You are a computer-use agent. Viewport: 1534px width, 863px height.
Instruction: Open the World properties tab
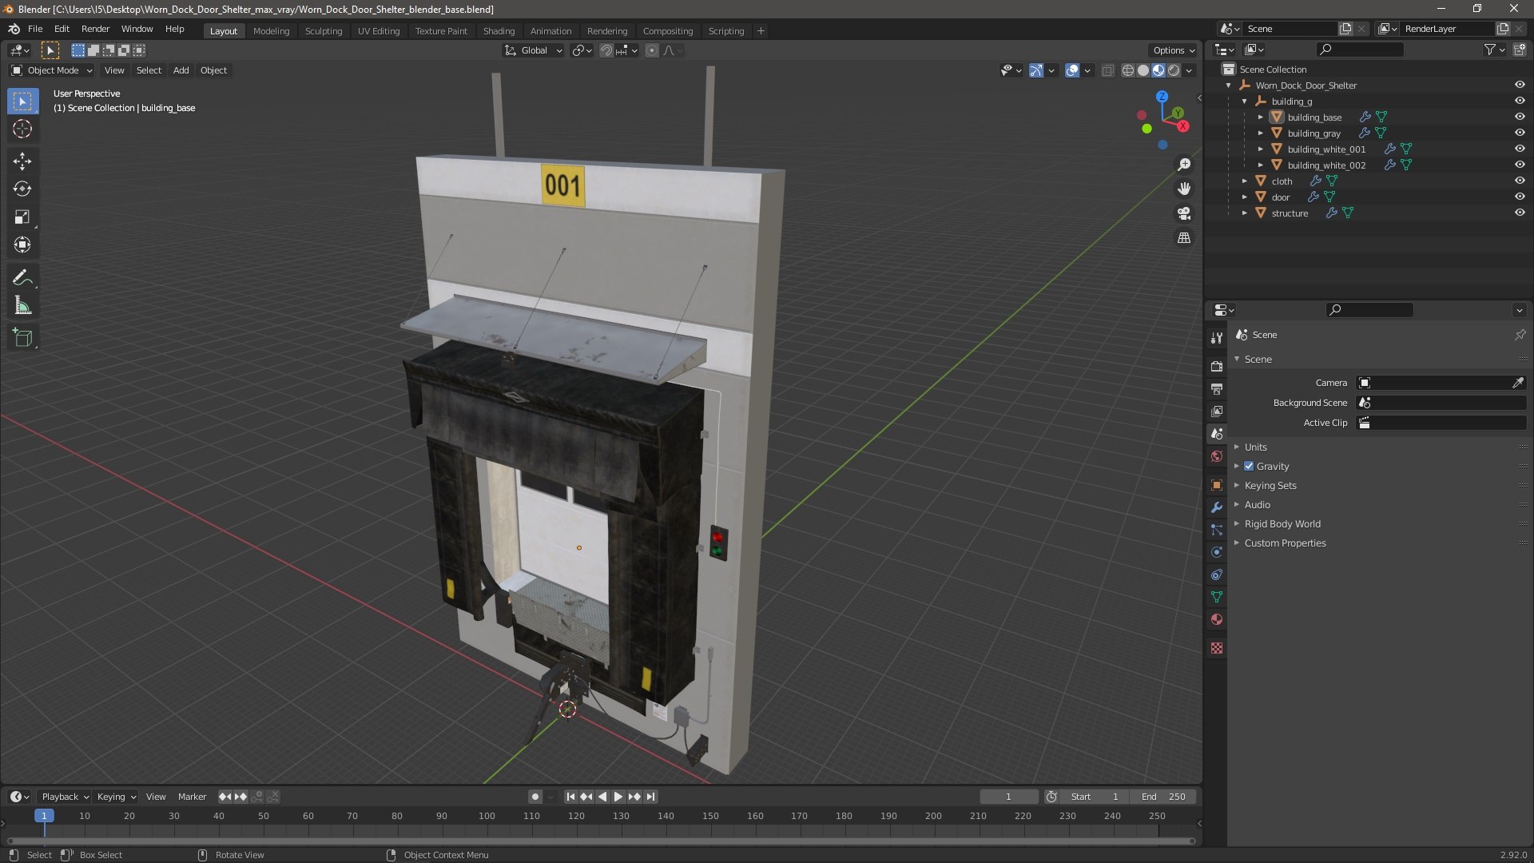tap(1217, 457)
